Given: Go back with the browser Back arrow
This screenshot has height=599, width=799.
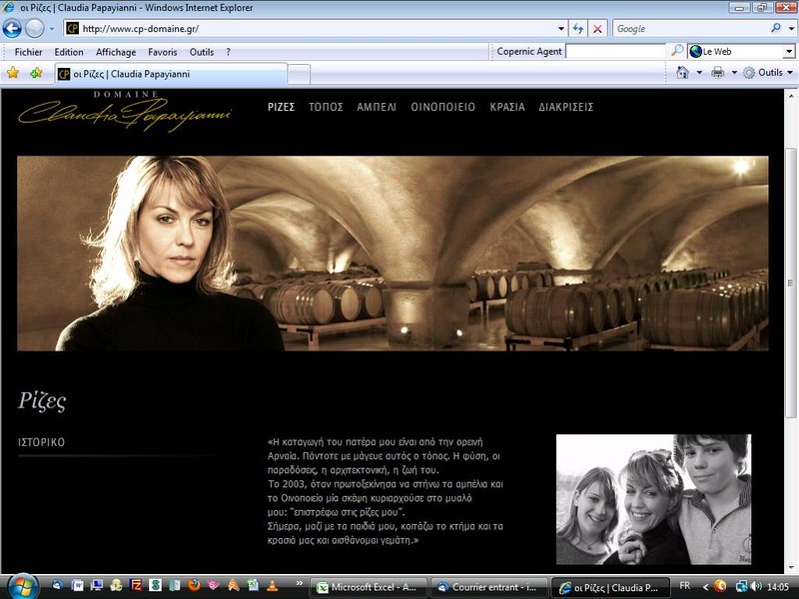Looking at the screenshot, I should pos(12,29).
